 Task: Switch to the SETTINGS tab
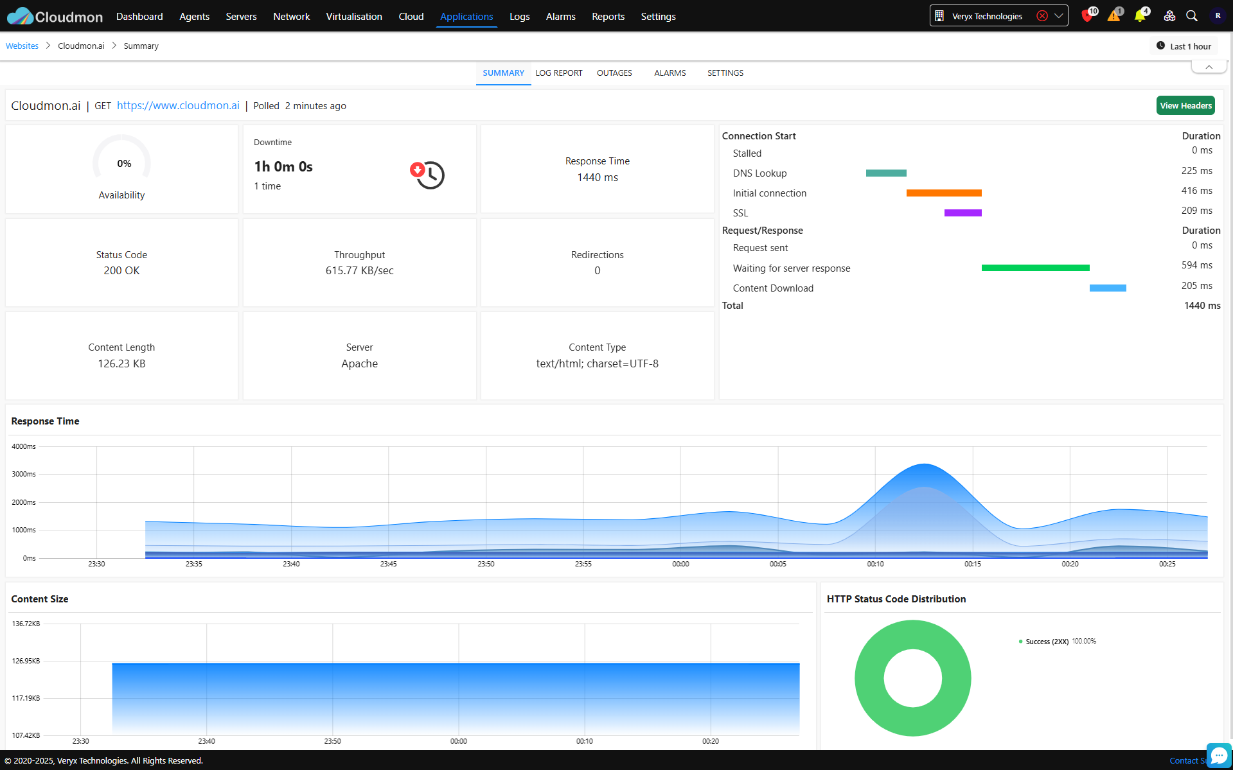(725, 73)
